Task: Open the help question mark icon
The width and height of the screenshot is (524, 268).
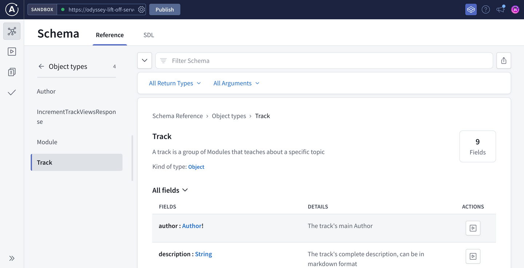Action: [x=485, y=9]
